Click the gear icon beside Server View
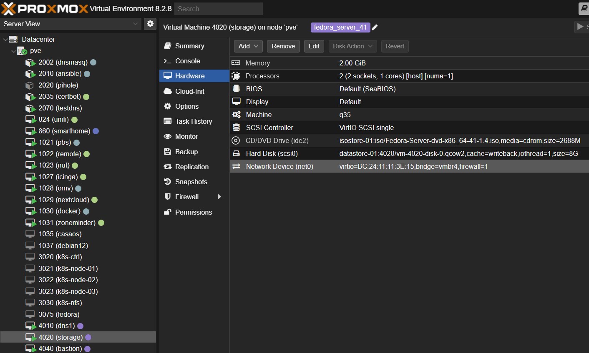 point(150,24)
